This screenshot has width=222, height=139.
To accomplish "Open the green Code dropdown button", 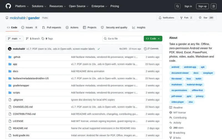I will tap(153, 39).
